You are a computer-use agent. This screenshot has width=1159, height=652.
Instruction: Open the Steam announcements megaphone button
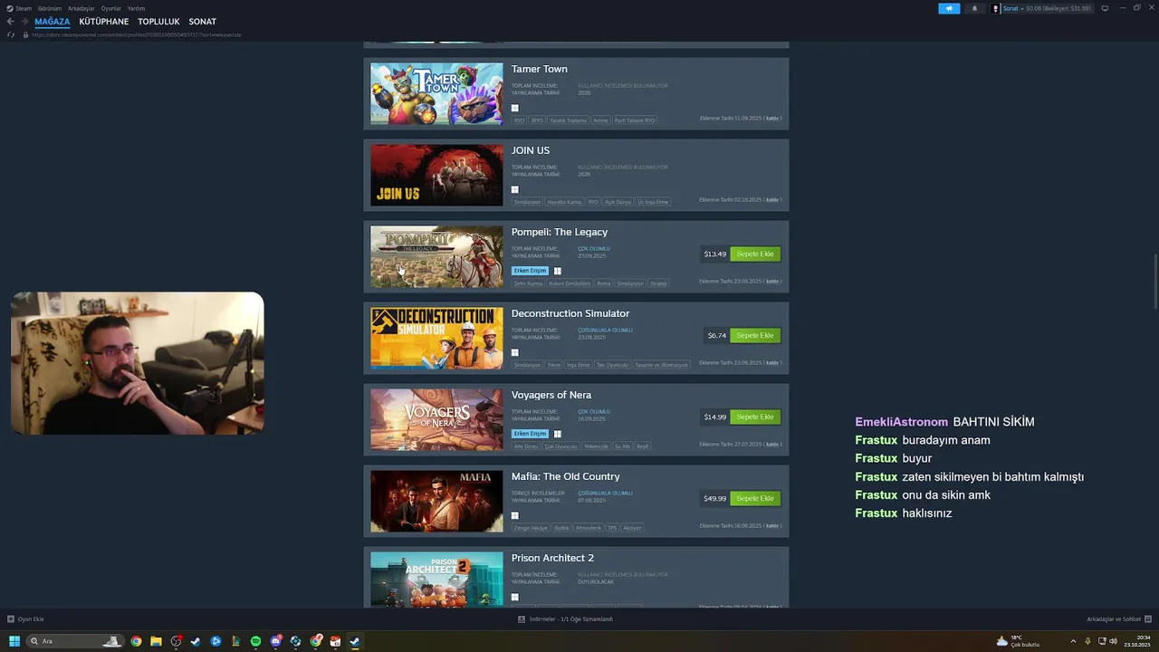pos(949,8)
